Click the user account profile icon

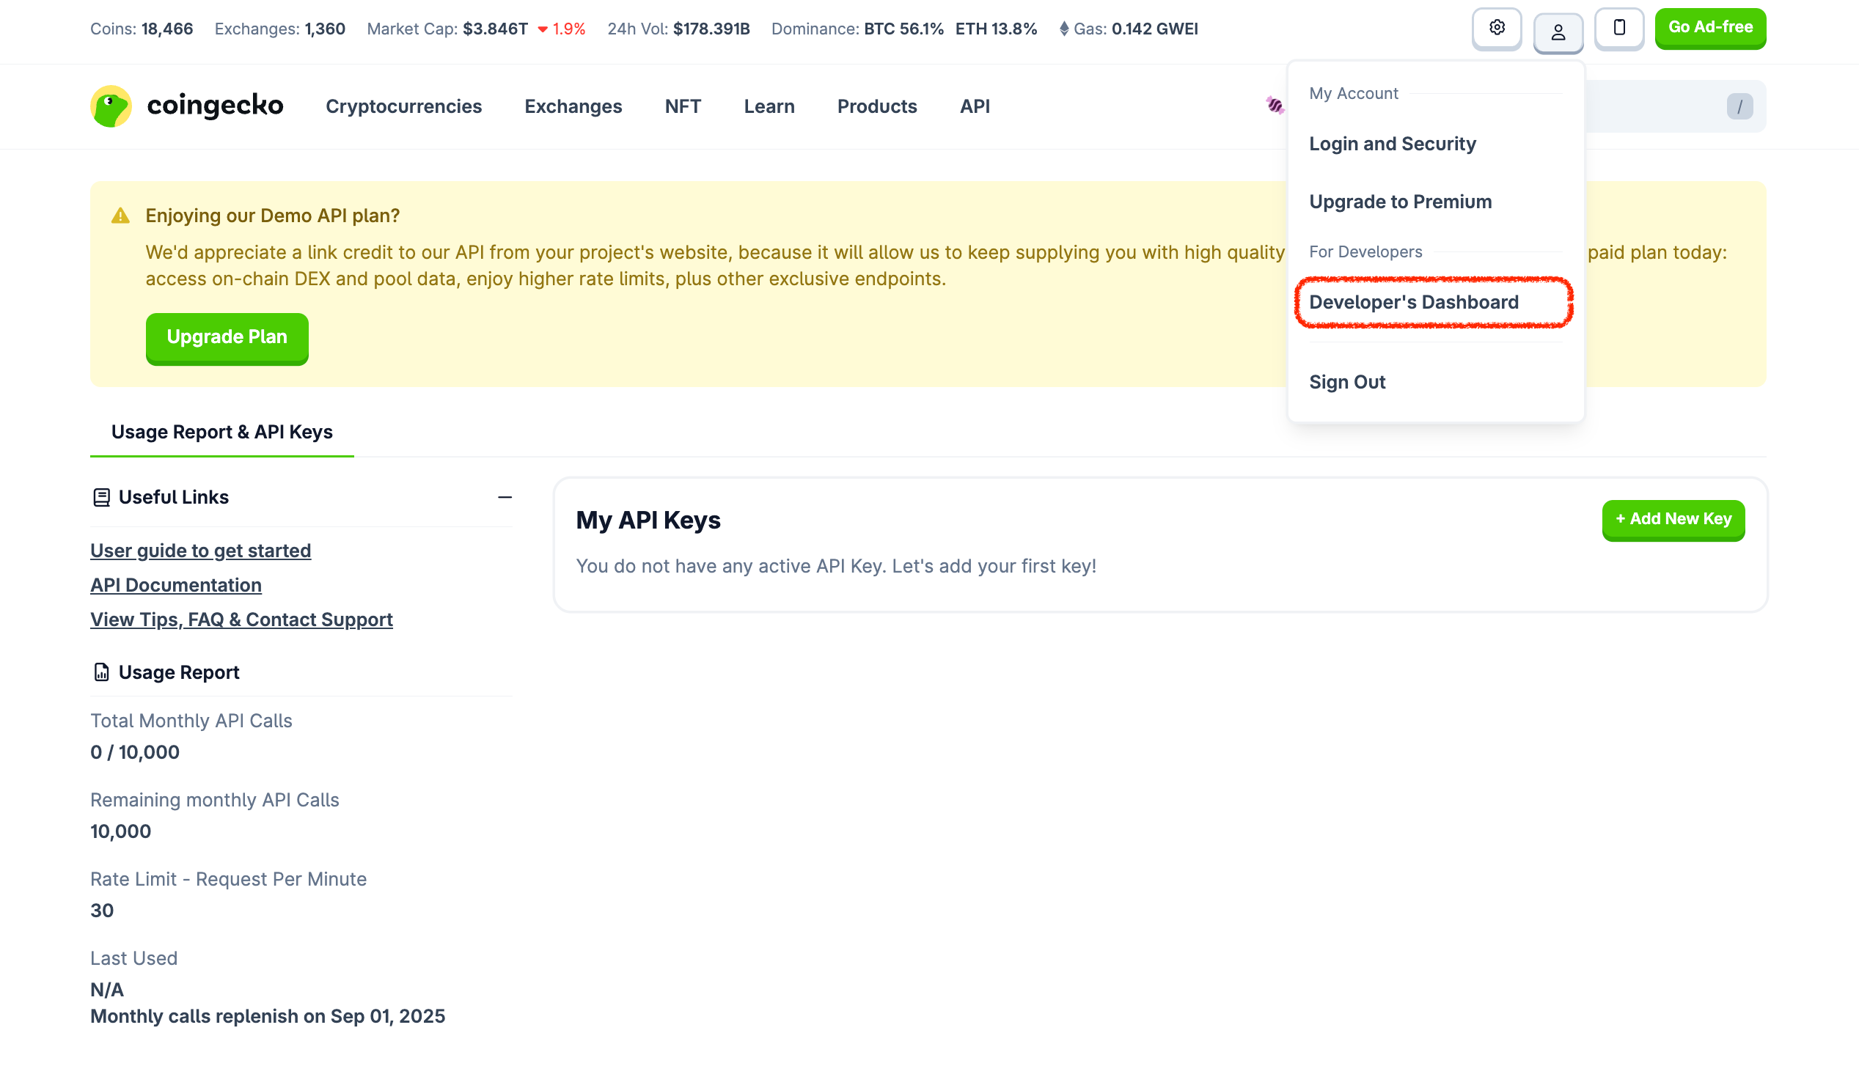click(x=1558, y=32)
